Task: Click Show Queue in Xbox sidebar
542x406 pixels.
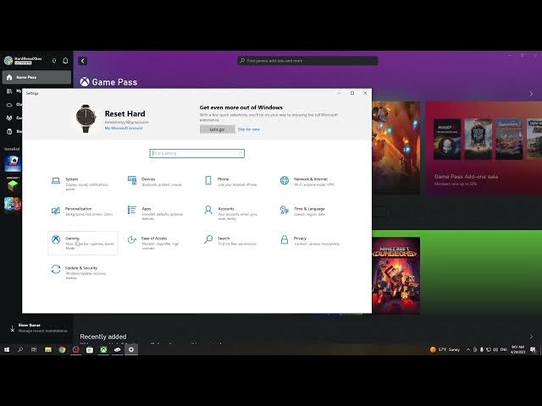Action: click(x=38, y=328)
